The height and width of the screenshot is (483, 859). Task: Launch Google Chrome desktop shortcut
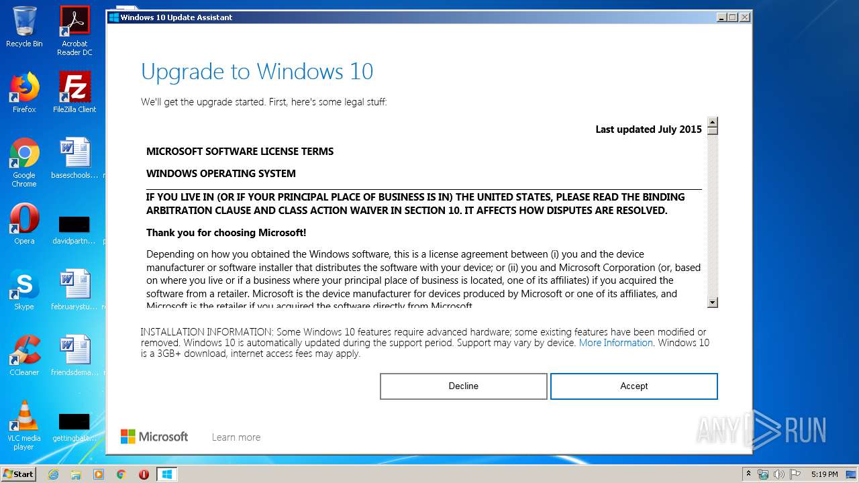pyautogui.click(x=24, y=162)
